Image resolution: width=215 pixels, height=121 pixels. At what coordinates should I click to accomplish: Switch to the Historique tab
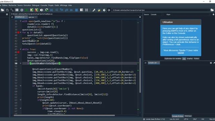(x=188, y=116)
